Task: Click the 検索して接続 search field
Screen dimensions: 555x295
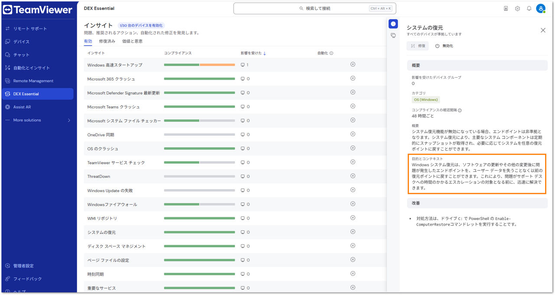Action: pos(314,8)
